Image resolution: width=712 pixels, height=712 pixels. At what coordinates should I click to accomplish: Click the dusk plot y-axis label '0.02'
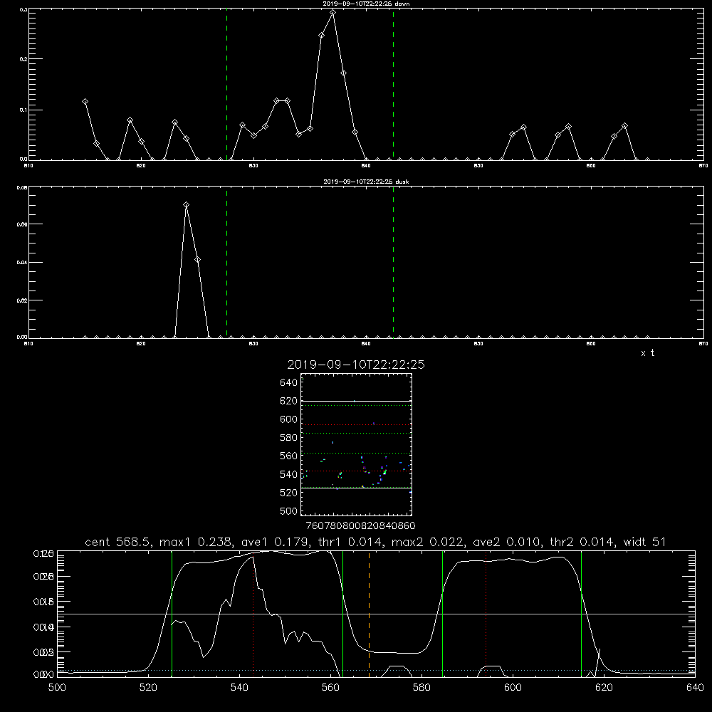click(22, 300)
